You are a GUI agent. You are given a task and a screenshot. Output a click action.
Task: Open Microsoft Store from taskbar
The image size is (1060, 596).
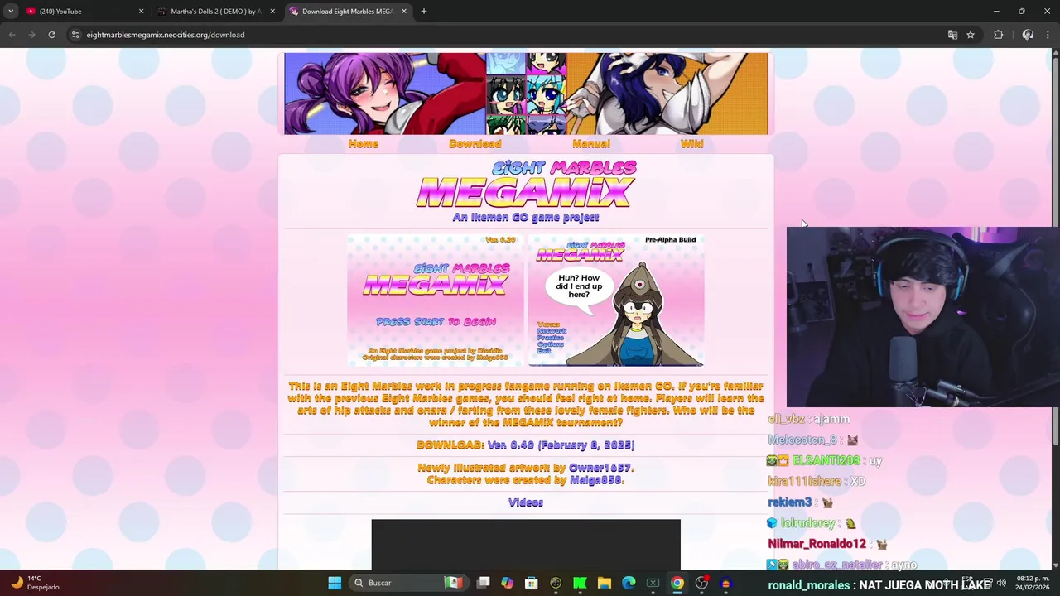click(x=532, y=583)
